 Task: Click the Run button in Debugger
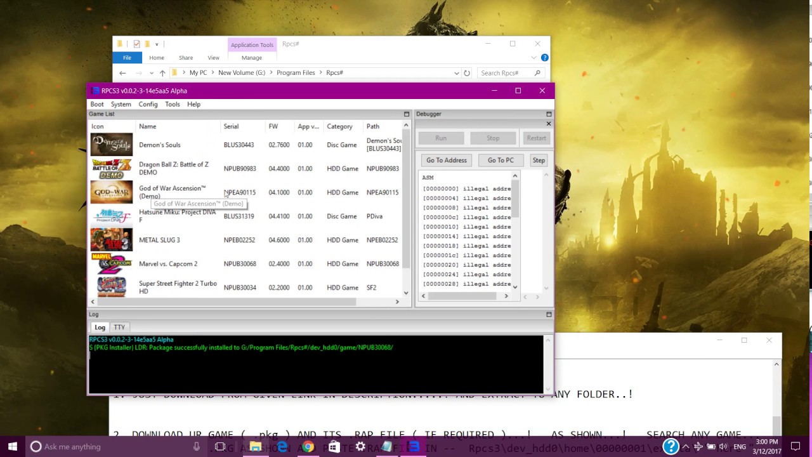click(x=441, y=138)
